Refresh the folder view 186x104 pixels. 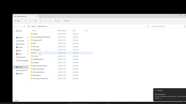(148, 26)
